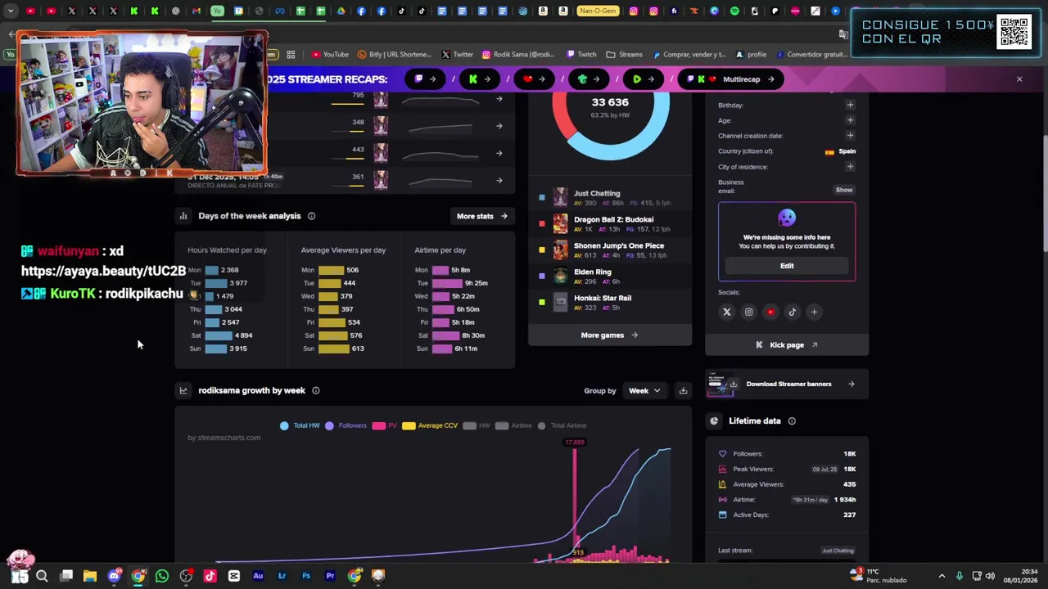Open Download Streamer banners

(x=787, y=384)
